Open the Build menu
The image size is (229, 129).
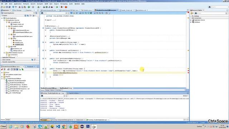click(46, 4)
